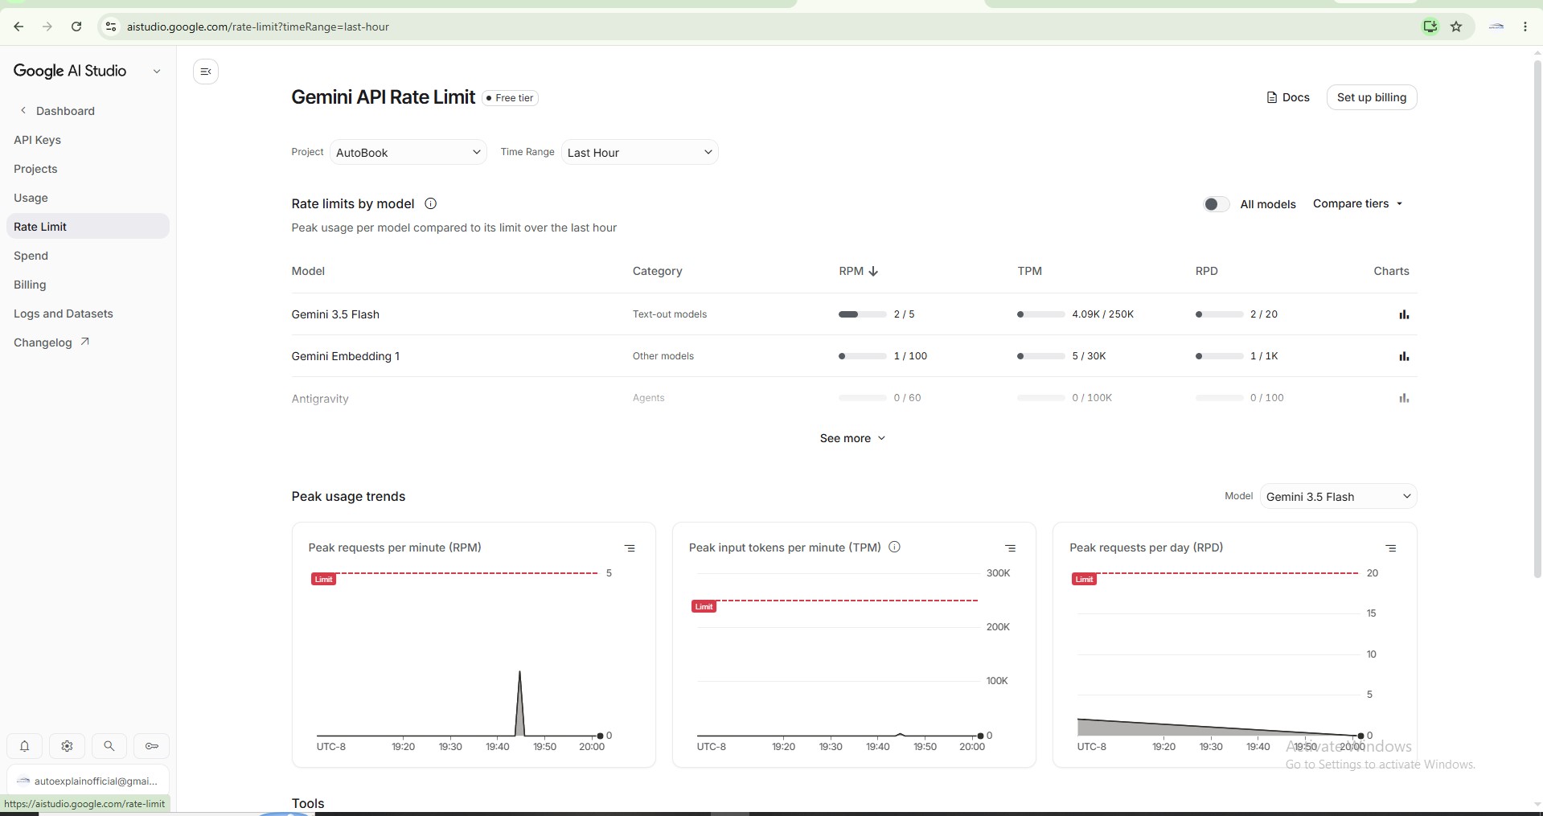Screen dimensions: 1543x816
Task: Open API Keys in sidebar
Action: [37, 140]
